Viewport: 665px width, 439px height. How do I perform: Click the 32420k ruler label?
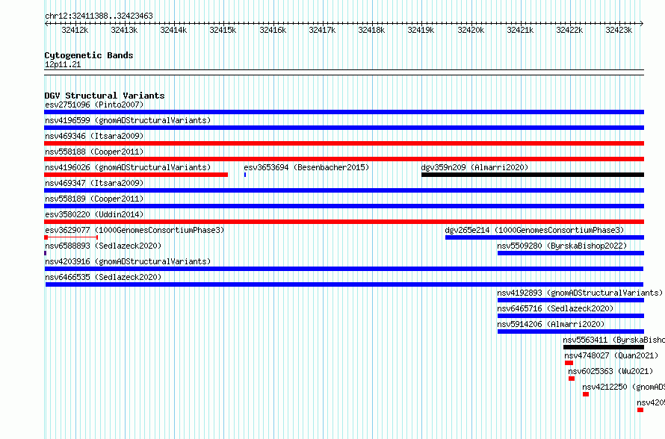pos(471,30)
